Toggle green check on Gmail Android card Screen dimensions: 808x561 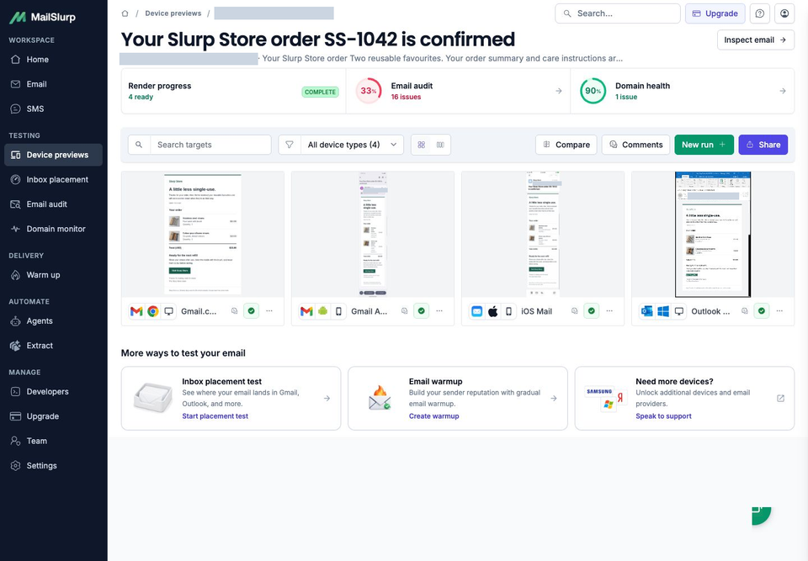tap(421, 311)
